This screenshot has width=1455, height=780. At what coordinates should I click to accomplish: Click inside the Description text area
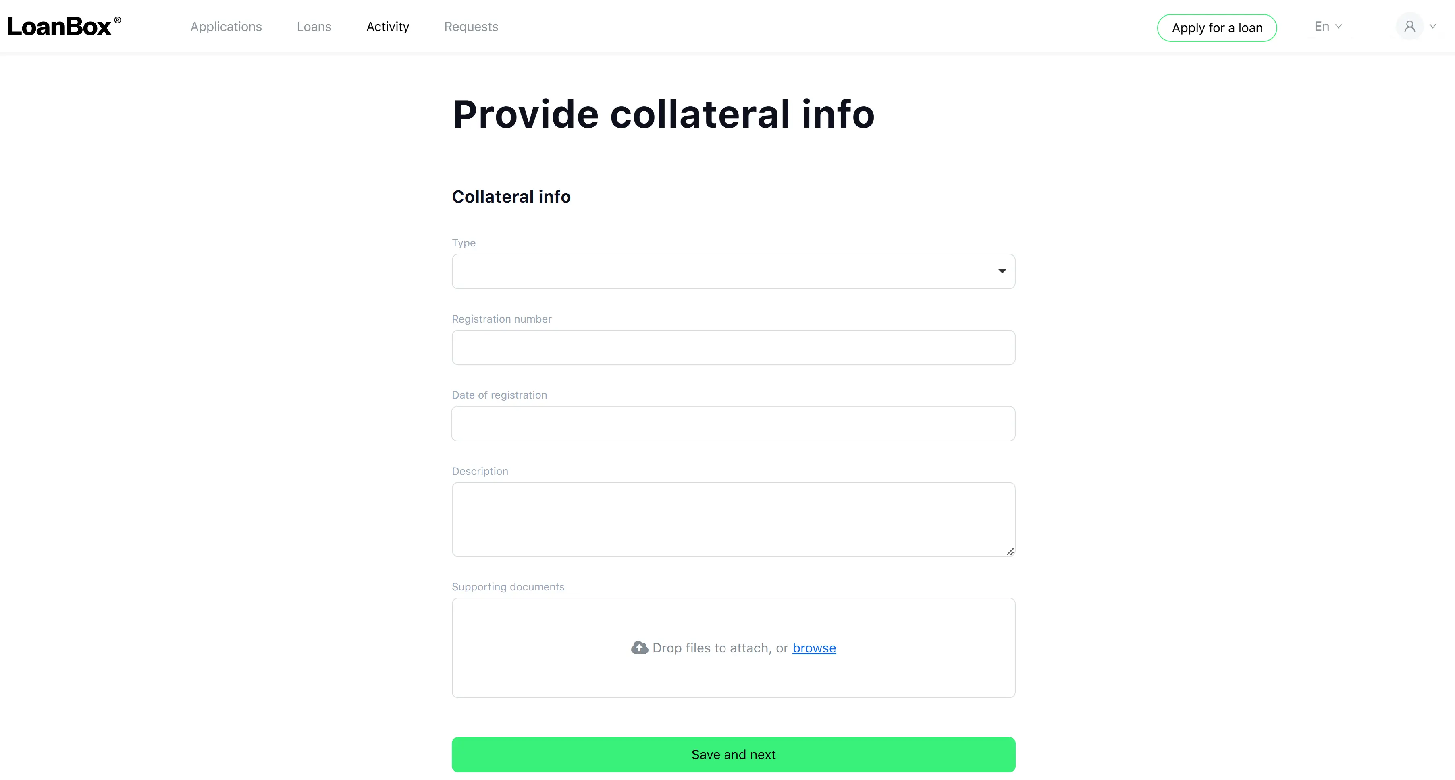(733, 519)
